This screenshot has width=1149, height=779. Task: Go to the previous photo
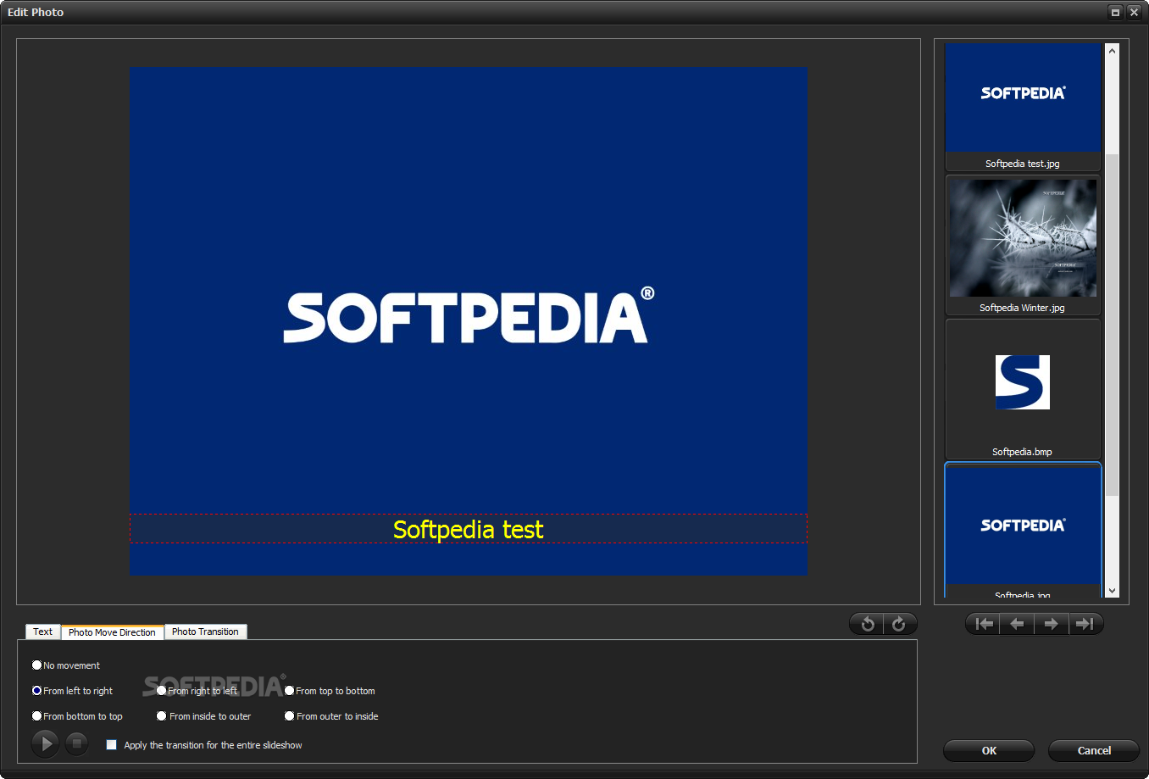[1017, 624]
